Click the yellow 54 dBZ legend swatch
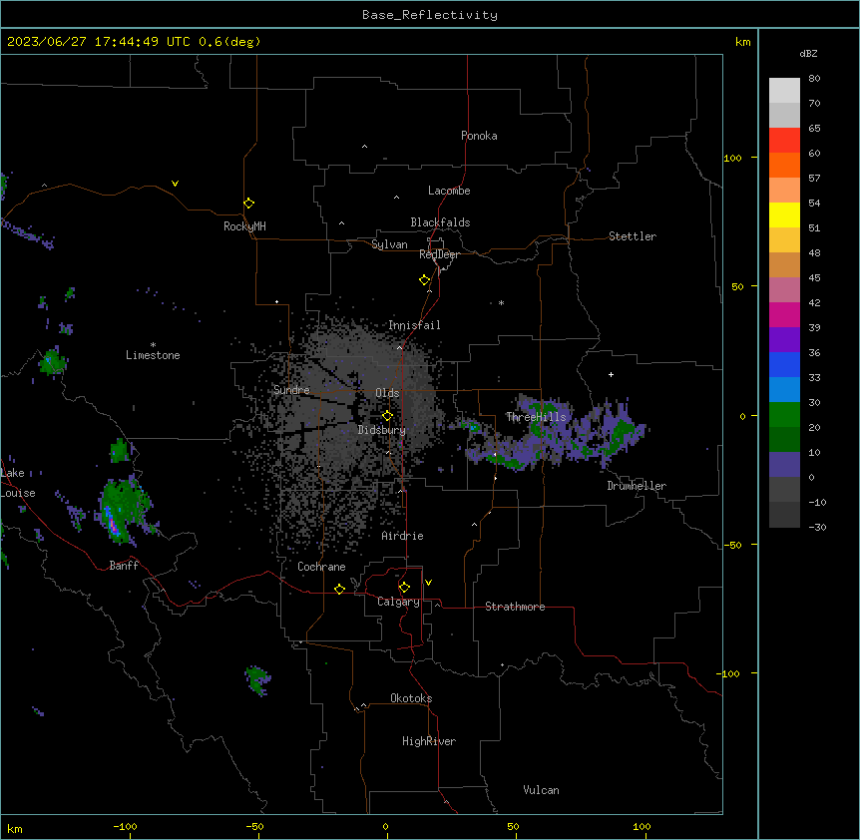 point(784,214)
